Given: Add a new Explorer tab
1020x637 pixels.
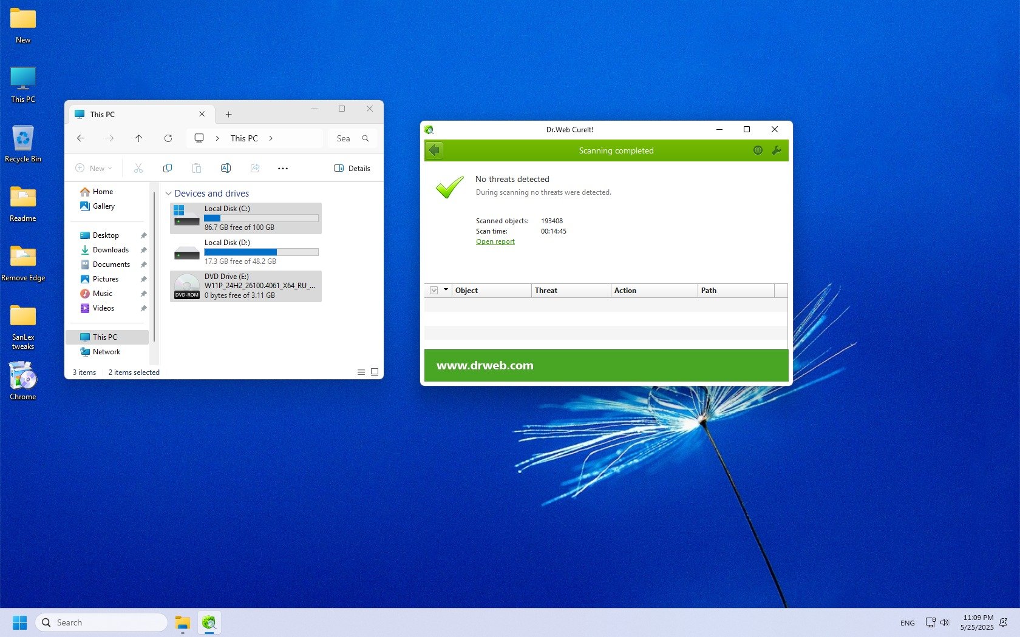Looking at the screenshot, I should point(228,114).
